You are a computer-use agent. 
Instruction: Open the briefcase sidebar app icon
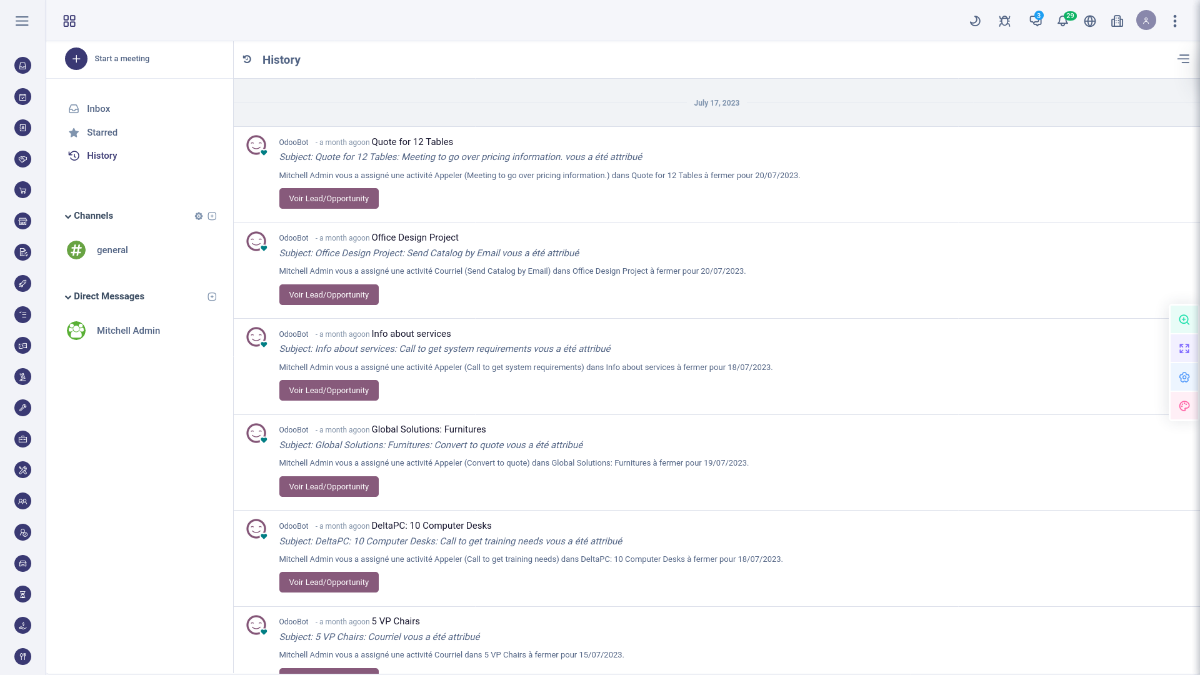click(x=22, y=439)
